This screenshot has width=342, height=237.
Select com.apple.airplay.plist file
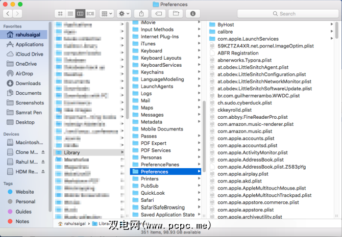[x=271, y=174]
